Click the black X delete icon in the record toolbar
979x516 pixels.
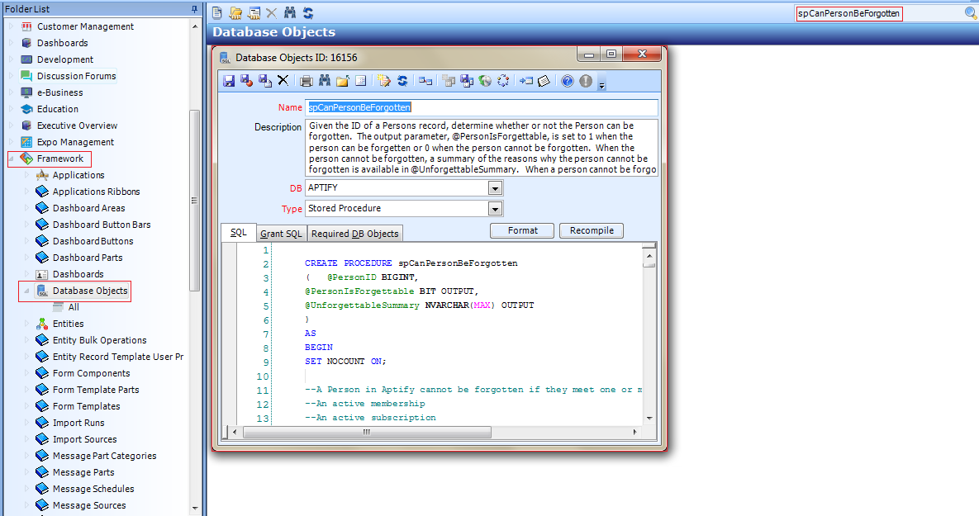[x=283, y=80]
